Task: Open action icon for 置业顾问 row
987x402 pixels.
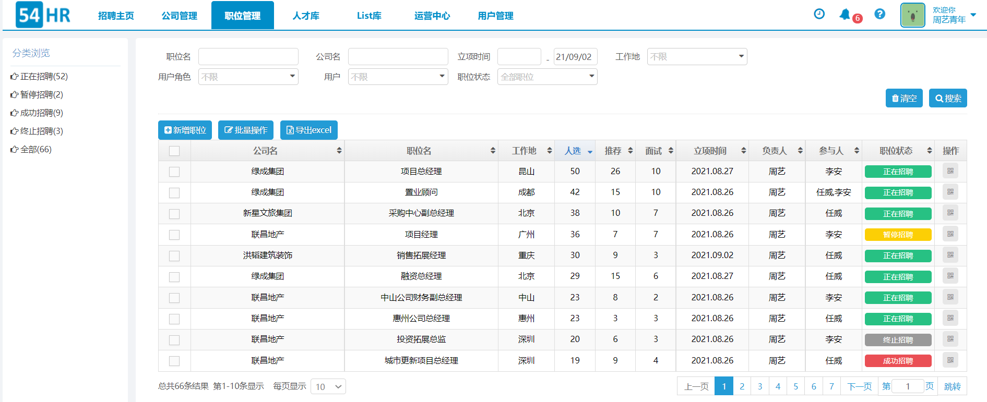Action: [x=950, y=192]
